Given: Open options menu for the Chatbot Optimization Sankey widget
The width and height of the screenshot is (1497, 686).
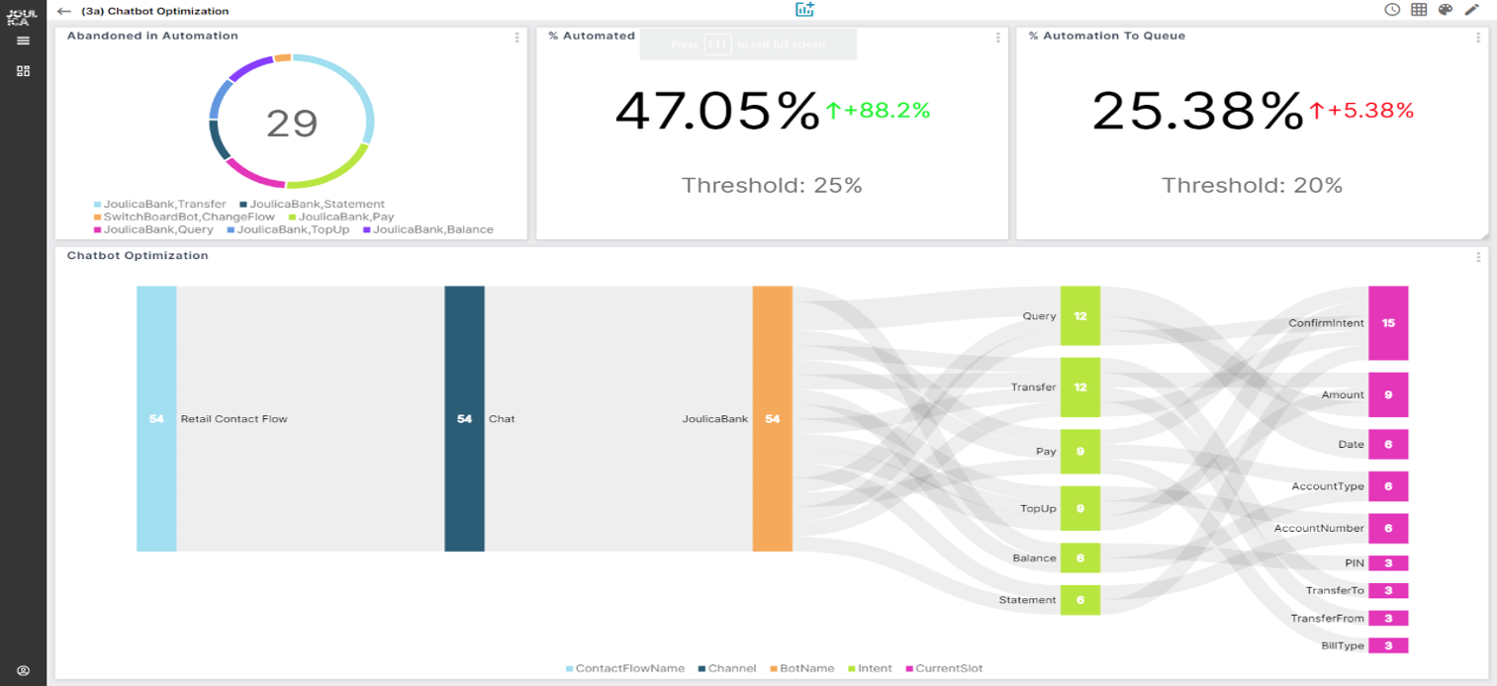Looking at the screenshot, I should point(1478,257).
